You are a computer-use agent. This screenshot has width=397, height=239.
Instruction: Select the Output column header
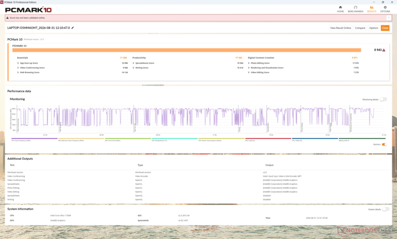click(x=270, y=165)
